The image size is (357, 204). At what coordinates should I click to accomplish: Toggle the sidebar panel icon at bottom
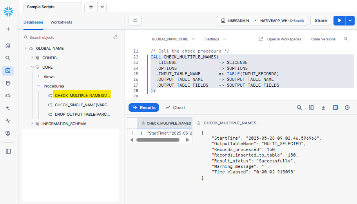tap(8, 151)
